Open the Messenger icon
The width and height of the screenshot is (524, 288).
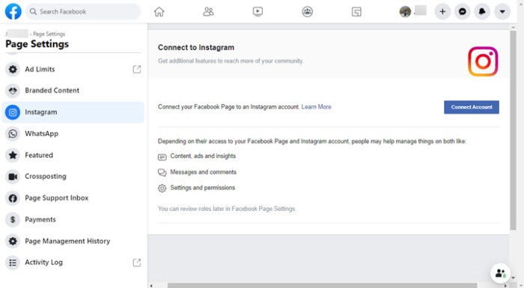click(462, 12)
